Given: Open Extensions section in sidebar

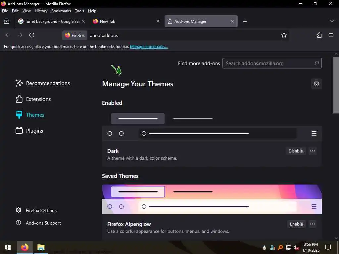Looking at the screenshot, I should [33, 99].
